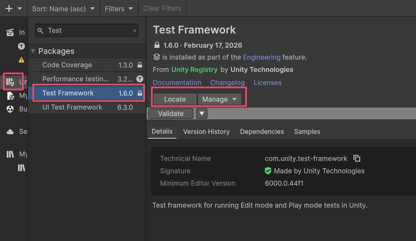Click the Test search field
This screenshot has height=241, width=416.
click(87, 30)
